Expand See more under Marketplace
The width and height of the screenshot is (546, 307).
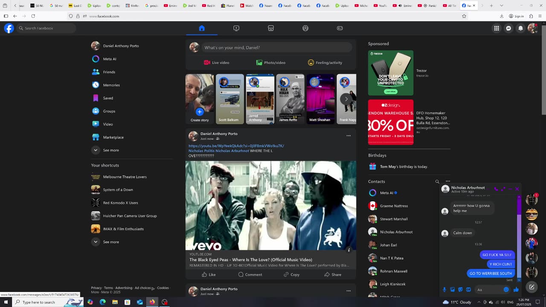tap(131, 150)
